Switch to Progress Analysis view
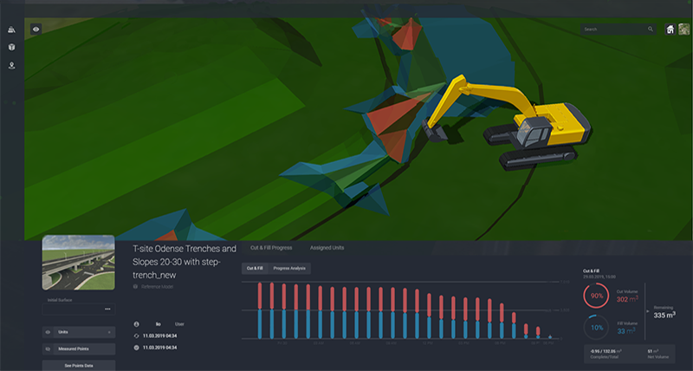The height and width of the screenshot is (371, 693). [x=290, y=269]
